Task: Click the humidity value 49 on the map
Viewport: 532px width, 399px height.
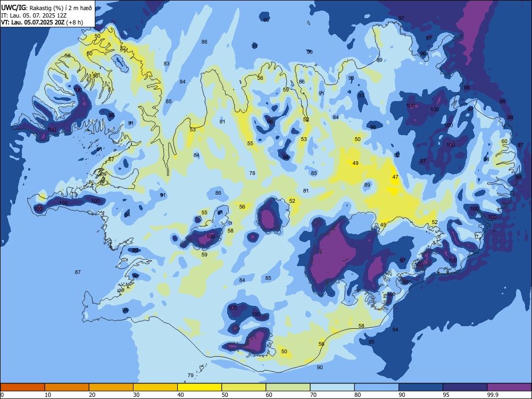Action: [355, 163]
